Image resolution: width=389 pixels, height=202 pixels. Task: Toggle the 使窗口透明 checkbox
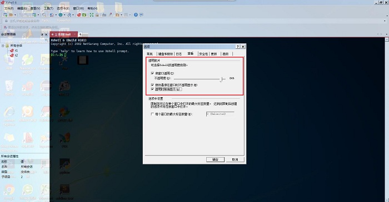(x=152, y=73)
